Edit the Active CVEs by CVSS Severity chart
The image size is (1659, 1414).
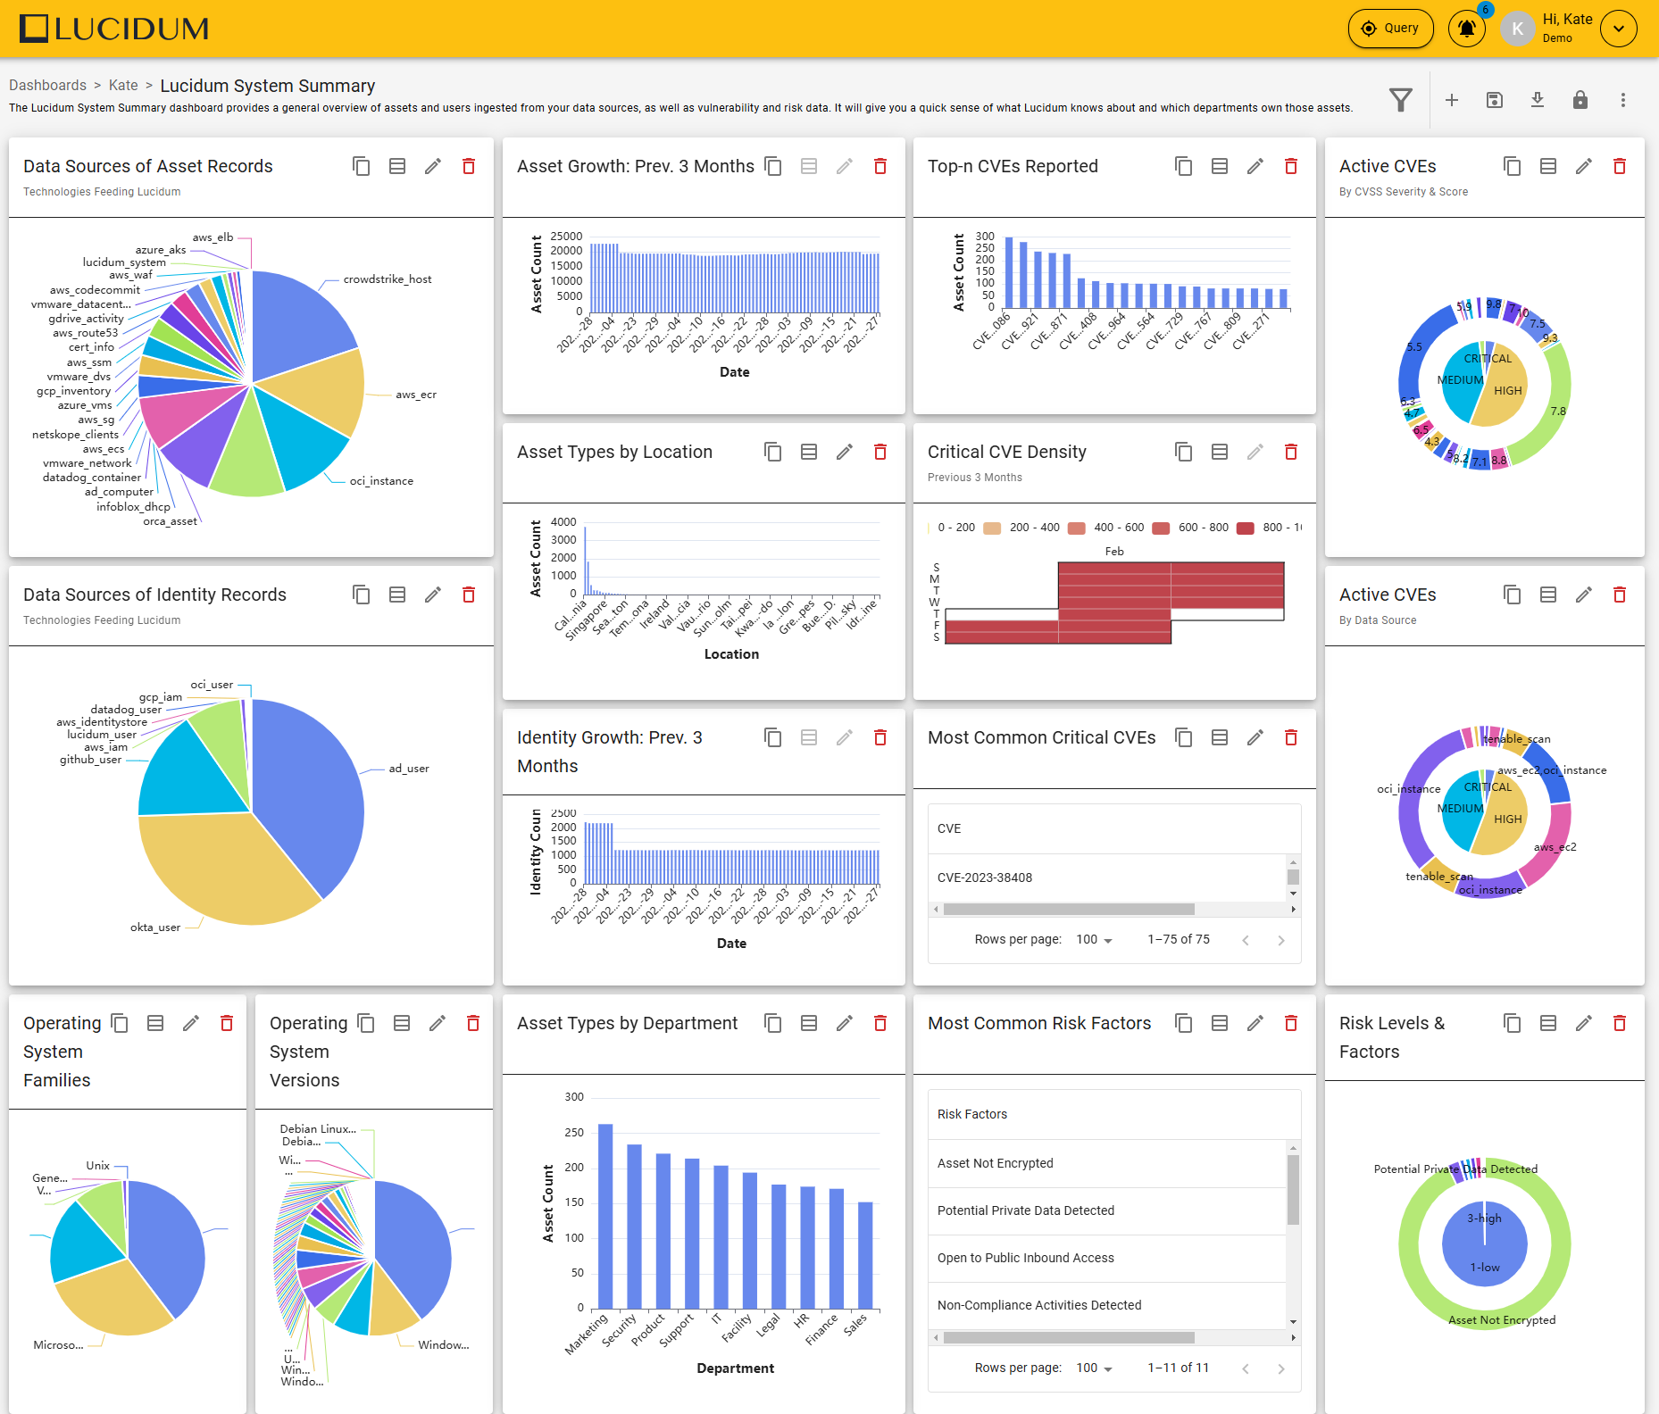coord(1584,166)
